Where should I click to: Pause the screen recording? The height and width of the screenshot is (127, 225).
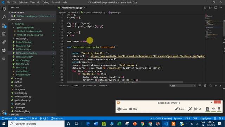pyautogui.click(x=122, y=109)
